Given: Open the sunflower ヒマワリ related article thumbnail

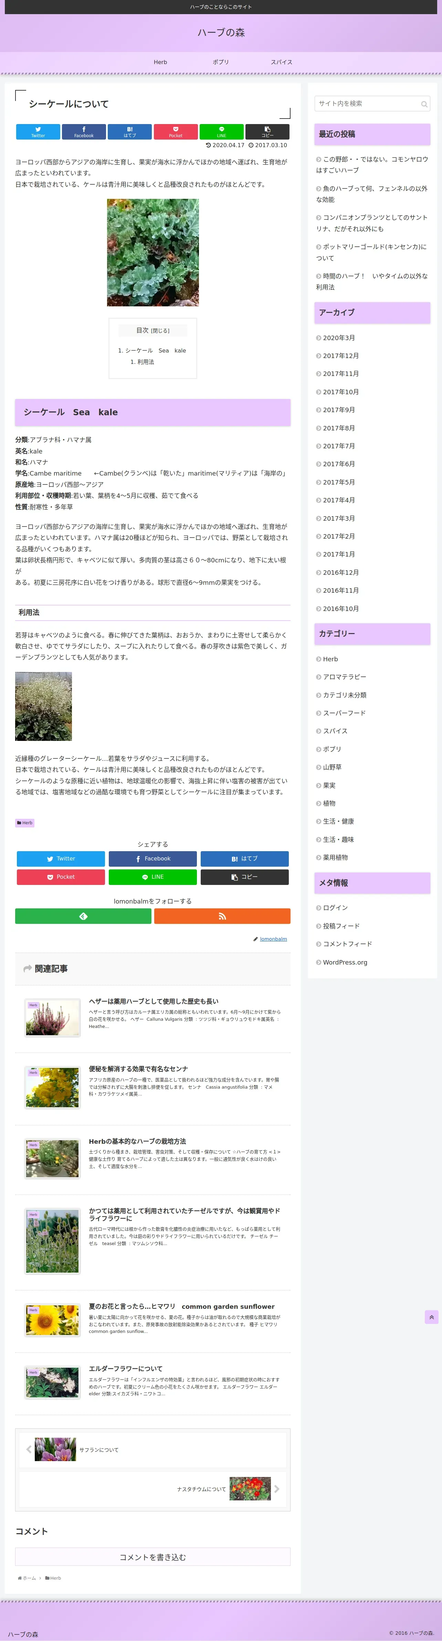Looking at the screenshot, I should coord(53,1321).
